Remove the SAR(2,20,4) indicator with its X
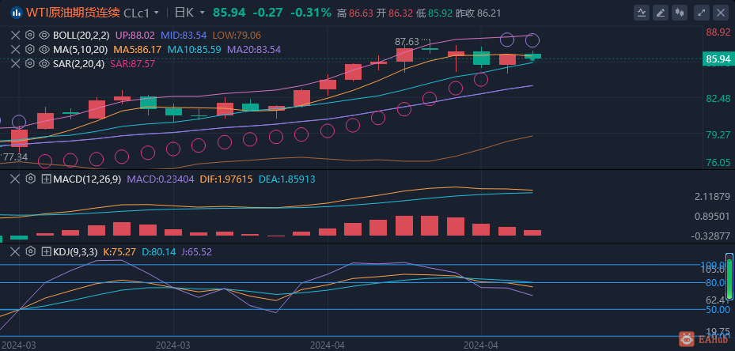 16,63
